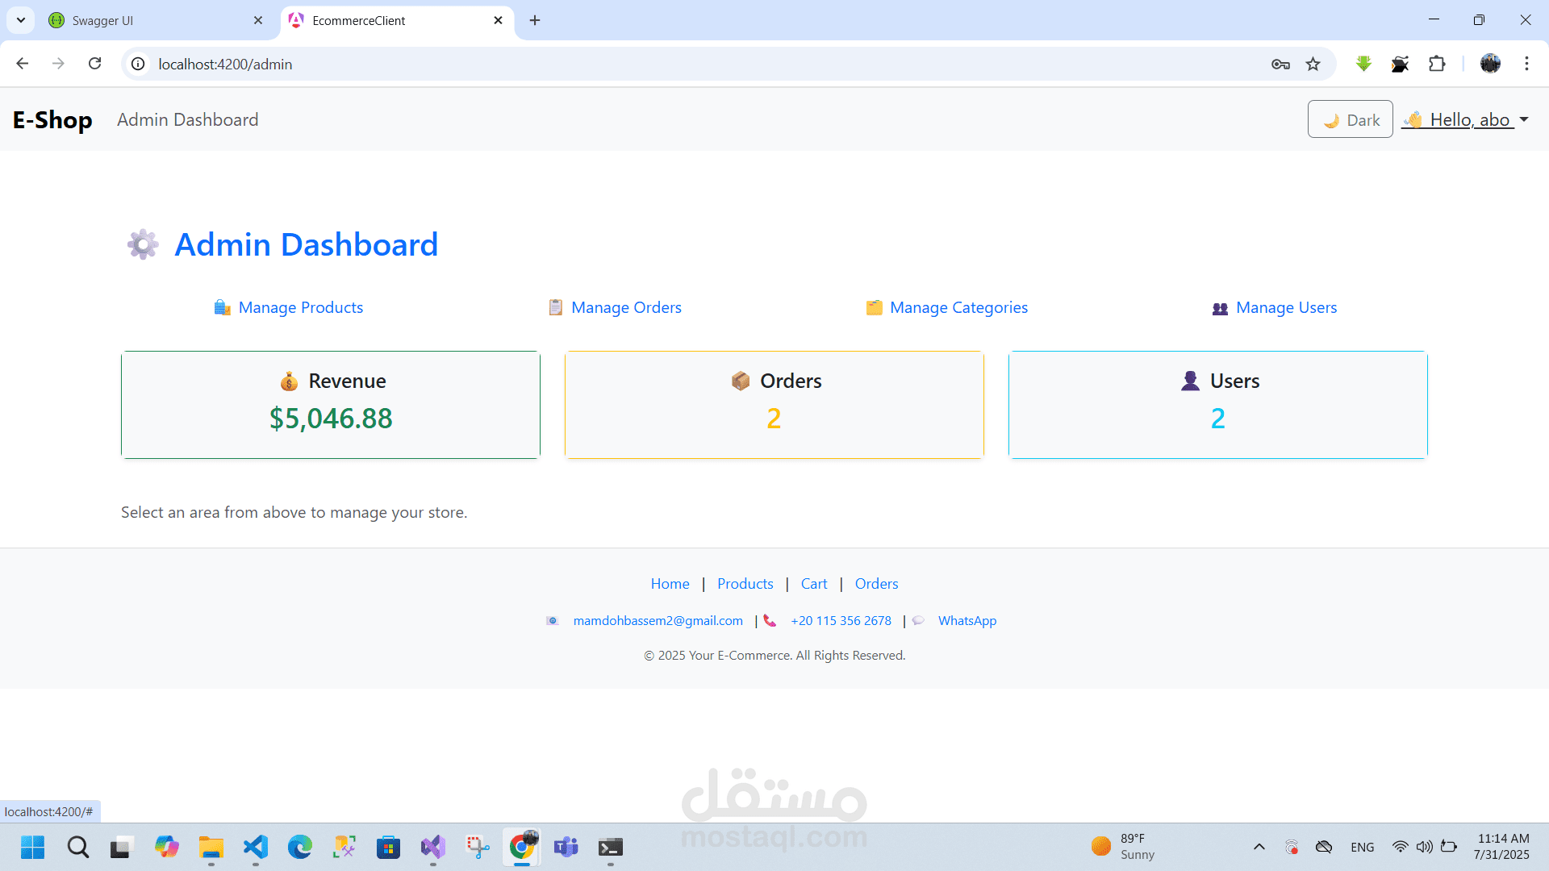Toggle Dark mode theme

point(1350,119)
